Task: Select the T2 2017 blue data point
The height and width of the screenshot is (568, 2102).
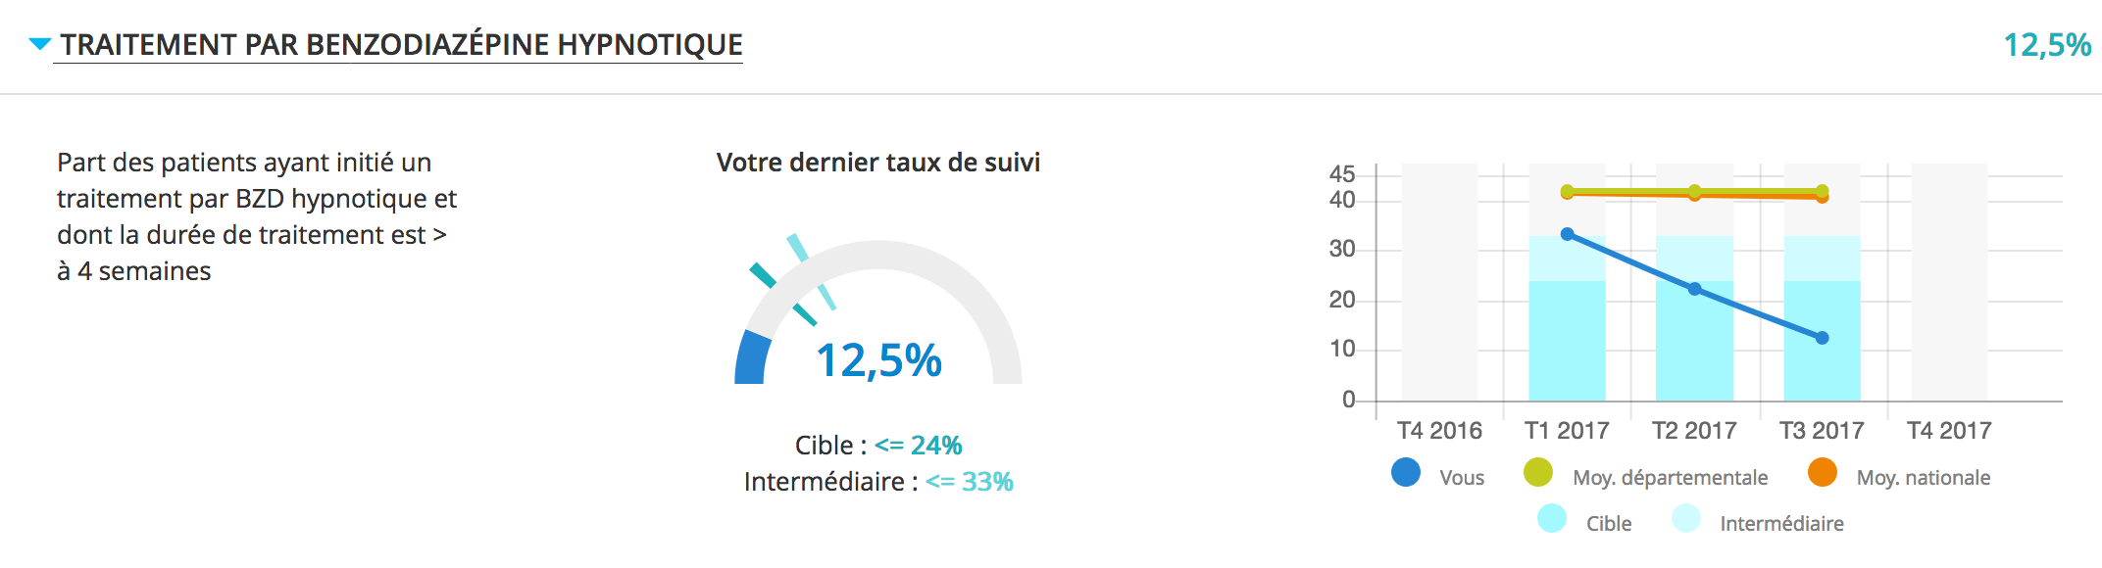Action: (1695, 289)
